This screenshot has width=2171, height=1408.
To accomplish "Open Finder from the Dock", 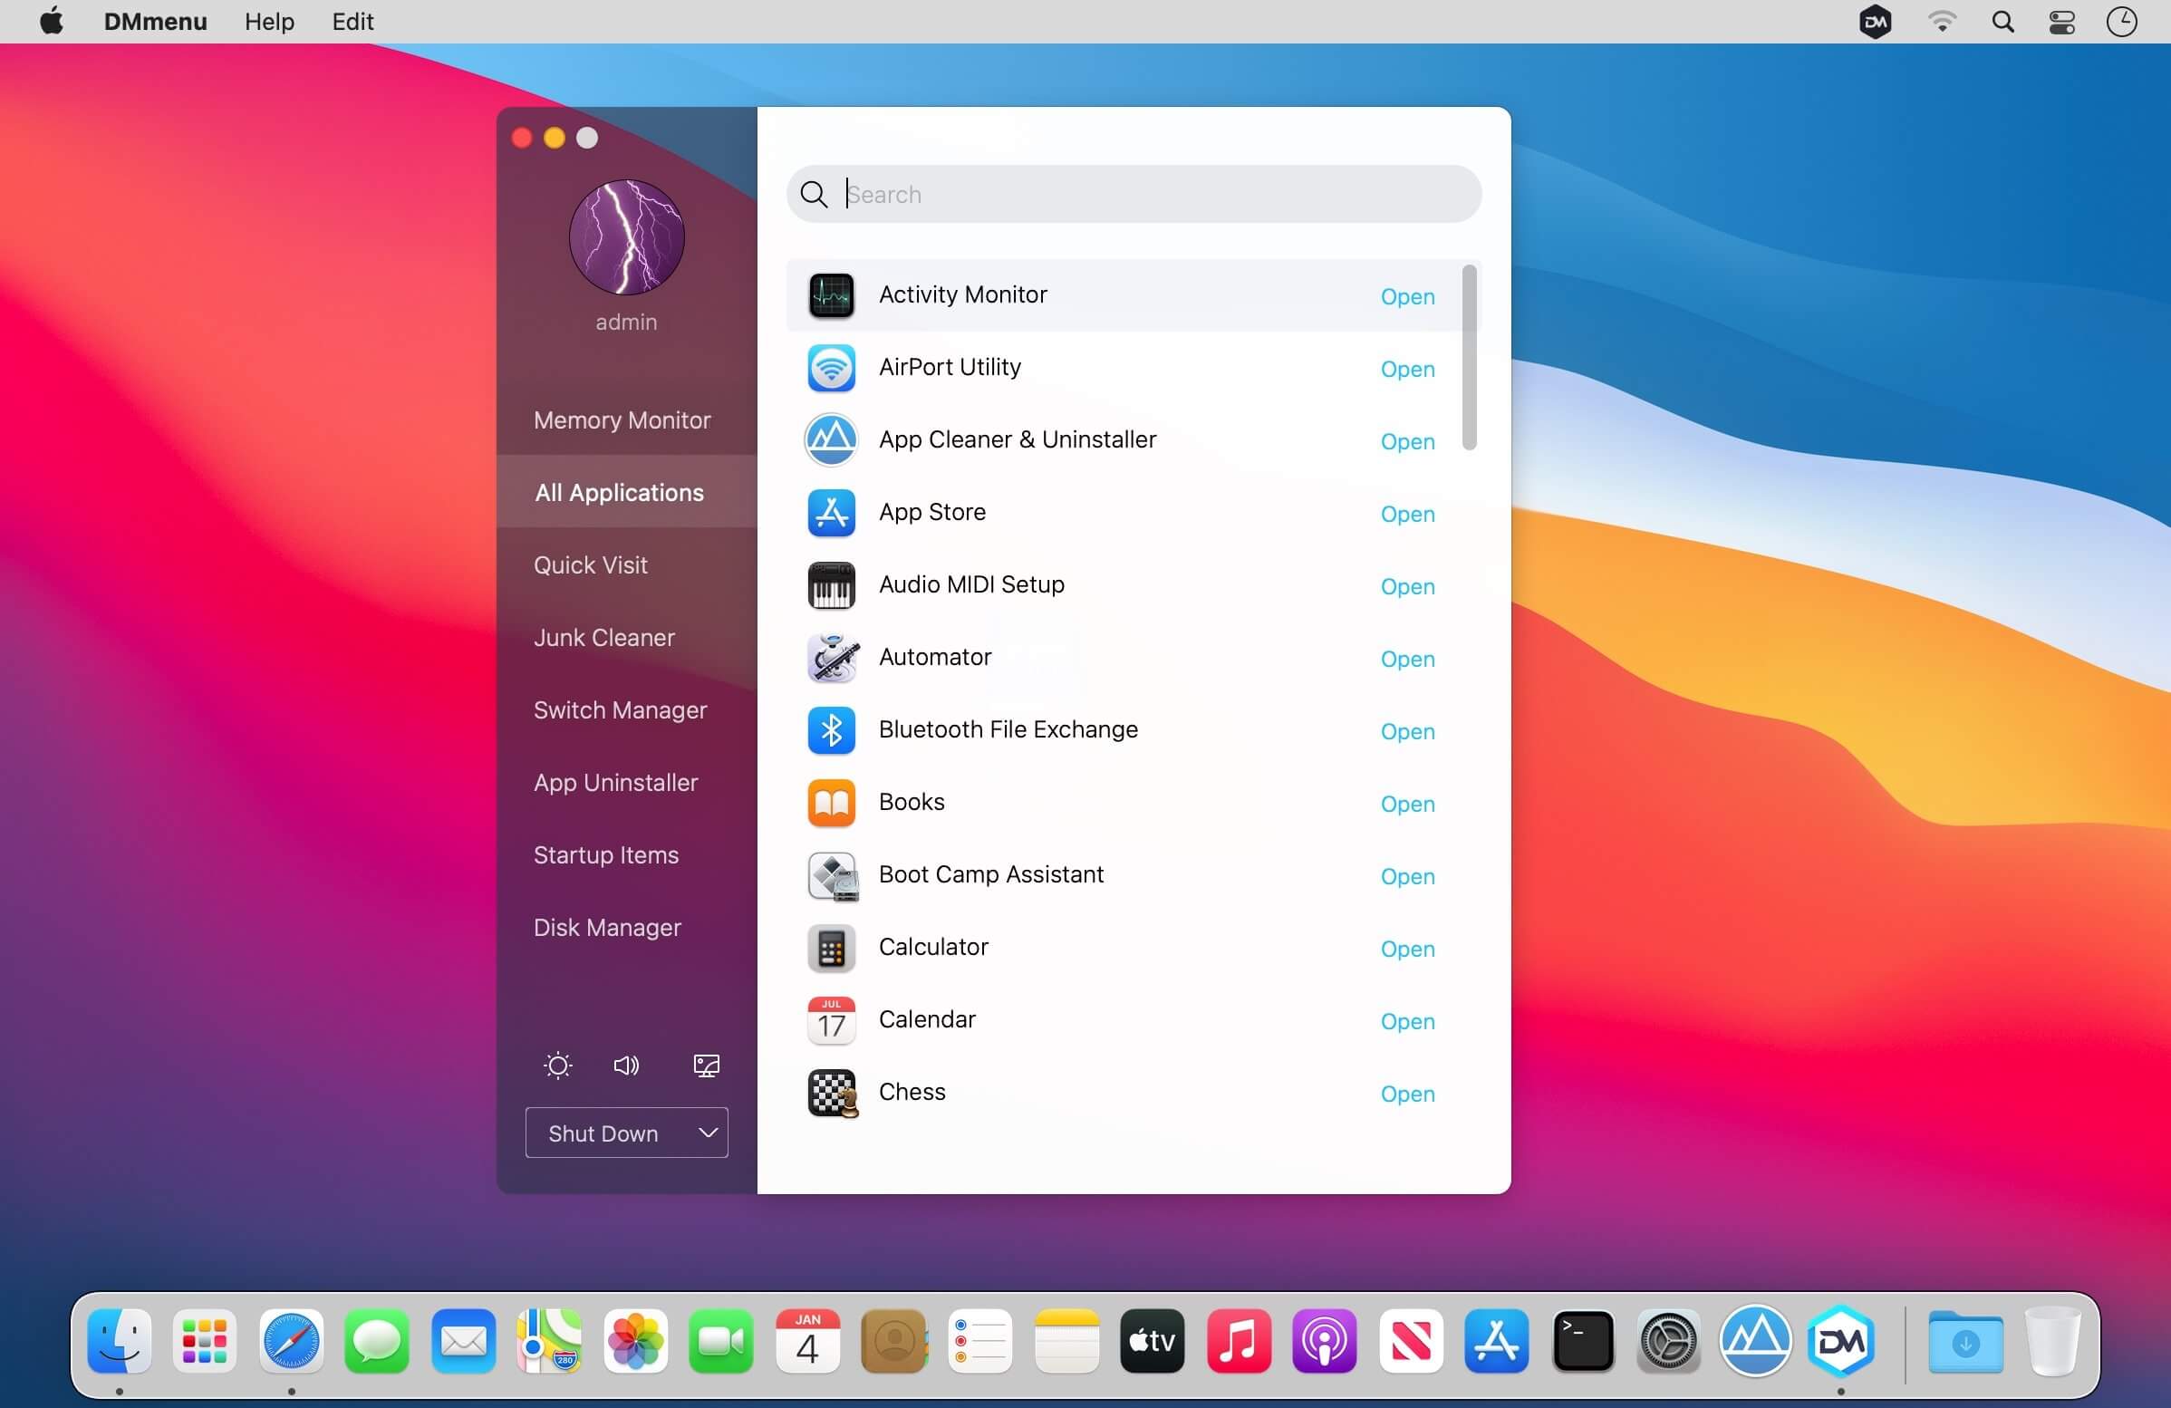I will click(x=120, y=1341).
